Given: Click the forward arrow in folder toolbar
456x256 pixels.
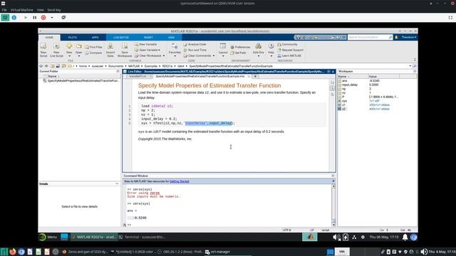Looking at the screenshot, I should point(46,66).
